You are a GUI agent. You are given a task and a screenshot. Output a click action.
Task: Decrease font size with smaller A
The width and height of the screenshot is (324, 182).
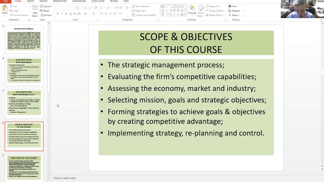(x=90, y=8)
